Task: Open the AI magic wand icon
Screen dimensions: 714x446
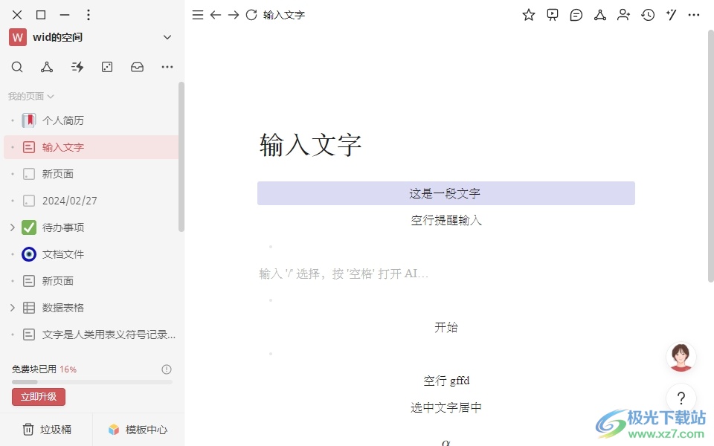Action: tap(671, 15)
